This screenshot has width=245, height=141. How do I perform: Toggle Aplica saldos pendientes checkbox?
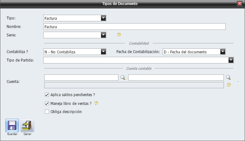pos(47,95)
